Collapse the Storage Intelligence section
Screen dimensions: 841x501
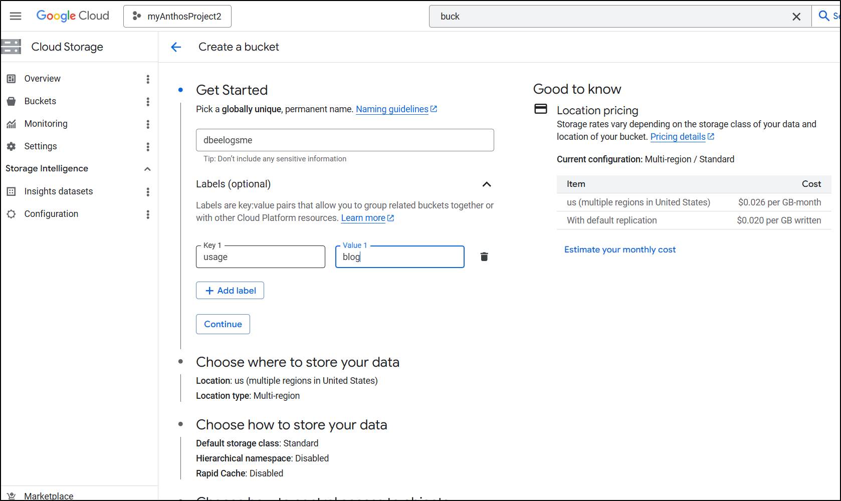pyautogui.click(x=147, y=169)
